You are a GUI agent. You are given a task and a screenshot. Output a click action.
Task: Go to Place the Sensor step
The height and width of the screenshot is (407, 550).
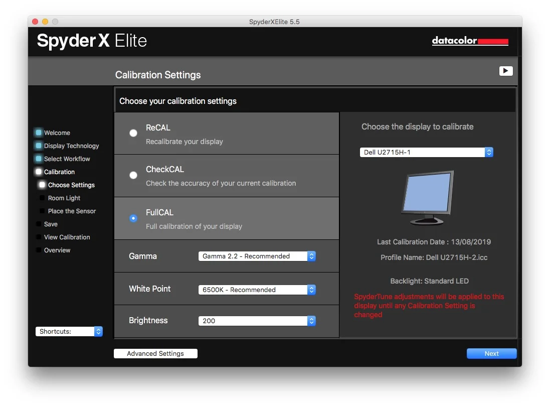(72, 211)
